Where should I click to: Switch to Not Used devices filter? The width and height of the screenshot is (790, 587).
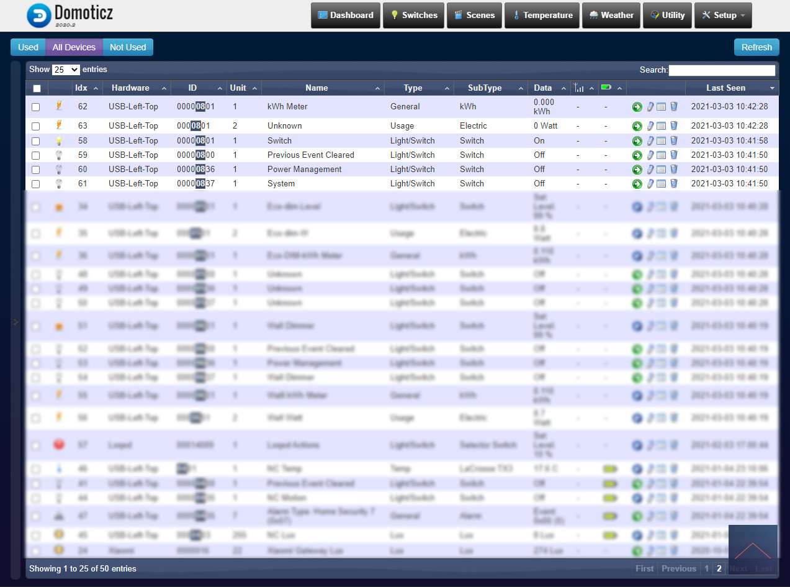[x=127, y=47]
